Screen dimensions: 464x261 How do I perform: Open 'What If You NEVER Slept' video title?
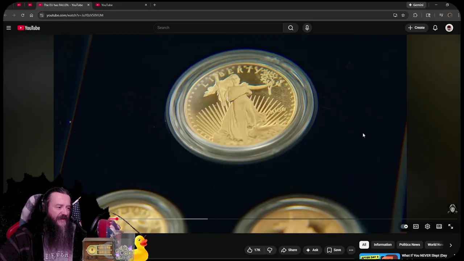tap(424, 256)
